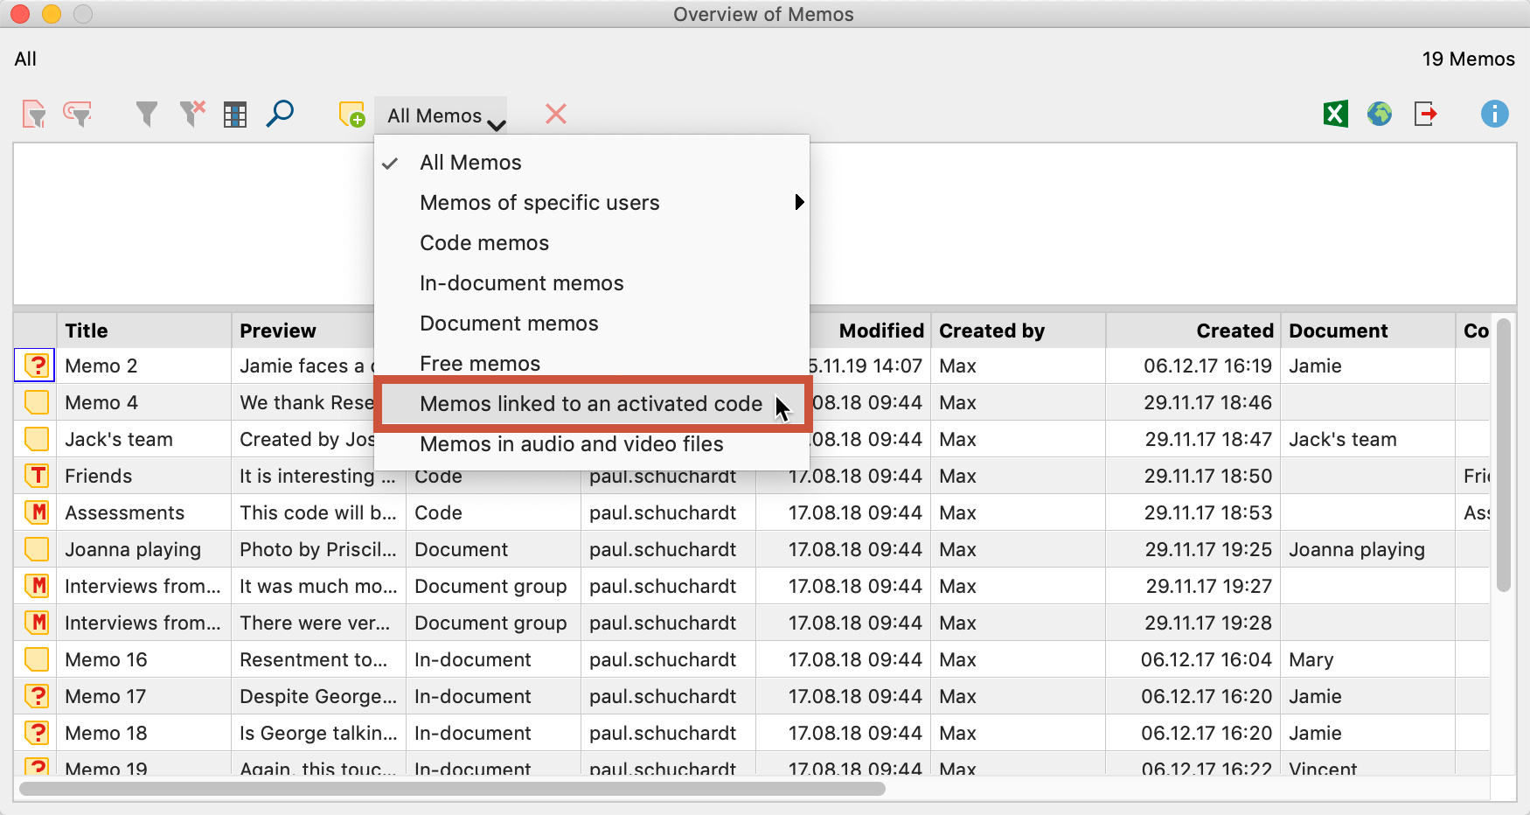The width and height of the screenshot is (1530, 815).
Task: Click the Mary document cell
Action: 1368,659
